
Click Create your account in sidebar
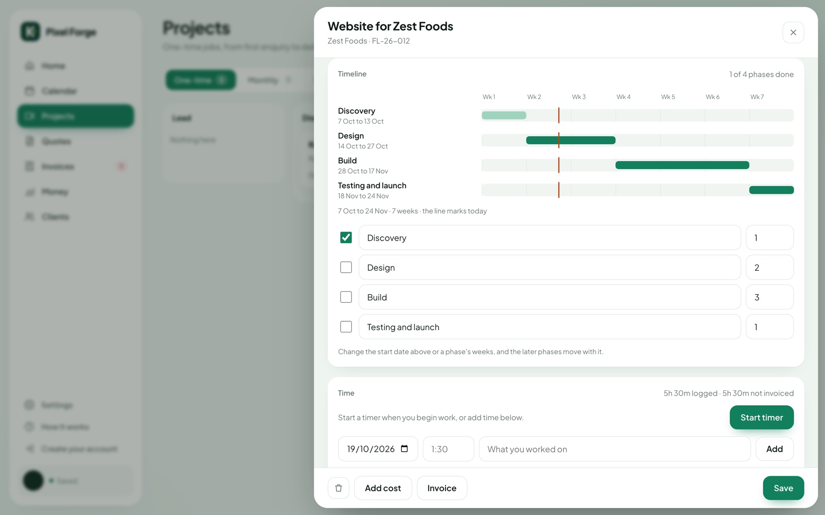click(x=75, y=449)
